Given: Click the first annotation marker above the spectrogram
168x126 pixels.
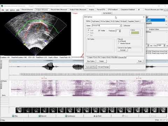Looking at the screenshot, I should click(44, 78).
